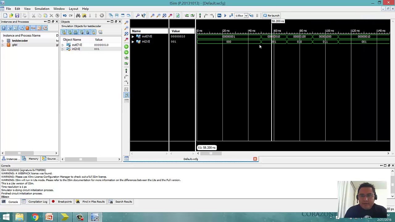The height and width of the screenshot is (222, 395).
Task: Toggle the highlighted snap-to-transition icon on side toolbar
Action: [x=126, y=95]
